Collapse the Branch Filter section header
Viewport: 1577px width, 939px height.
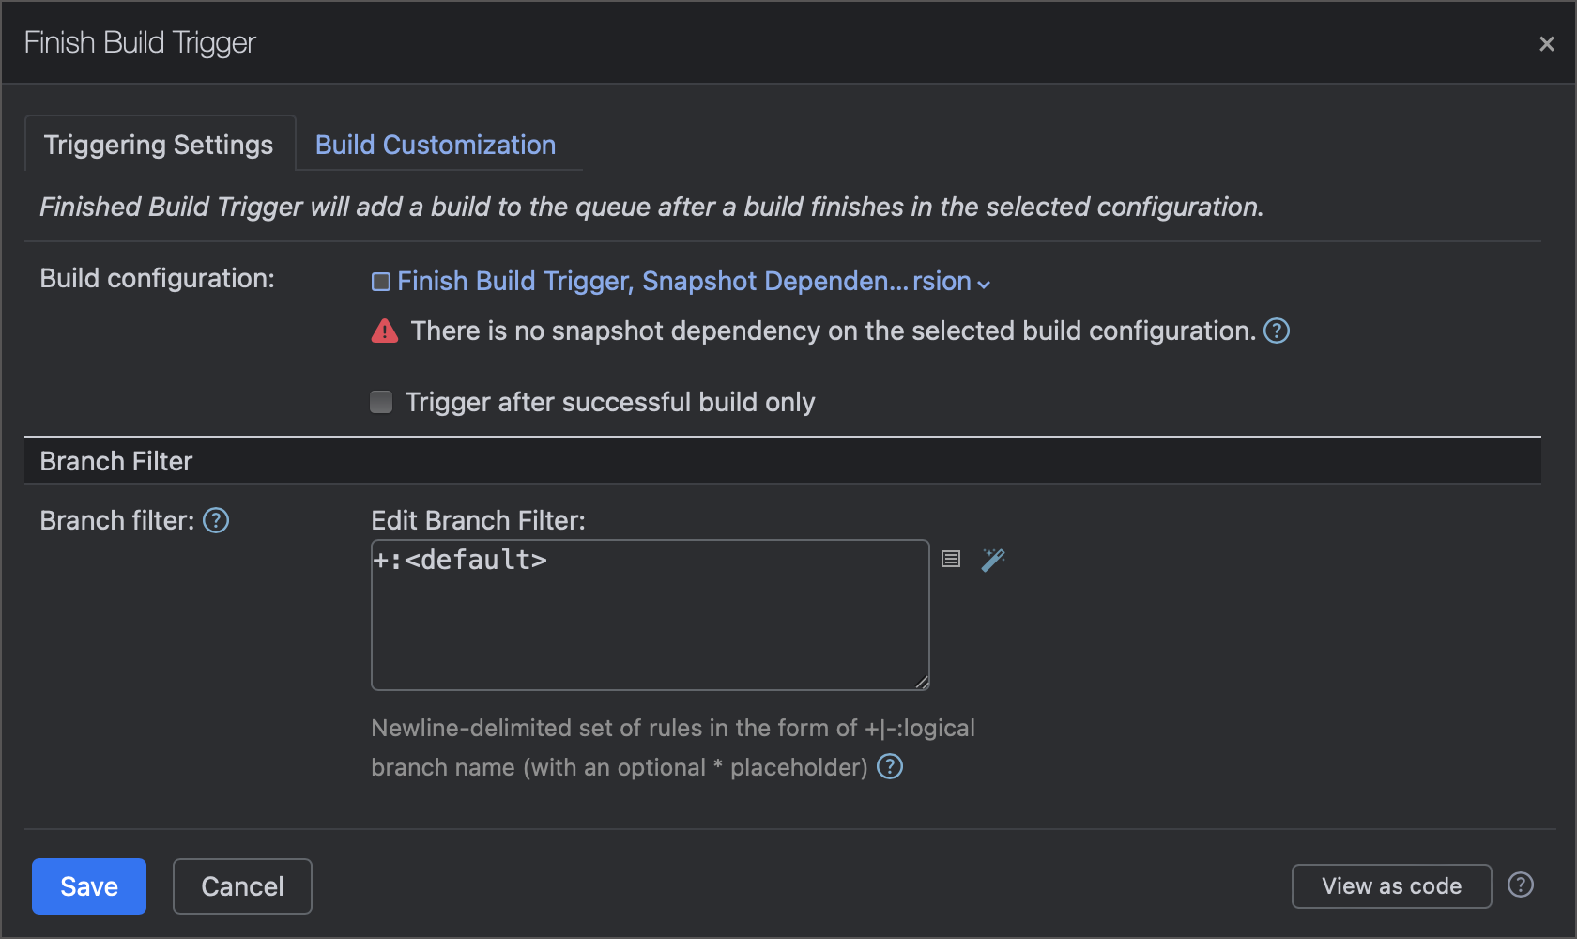click(115, 460)
